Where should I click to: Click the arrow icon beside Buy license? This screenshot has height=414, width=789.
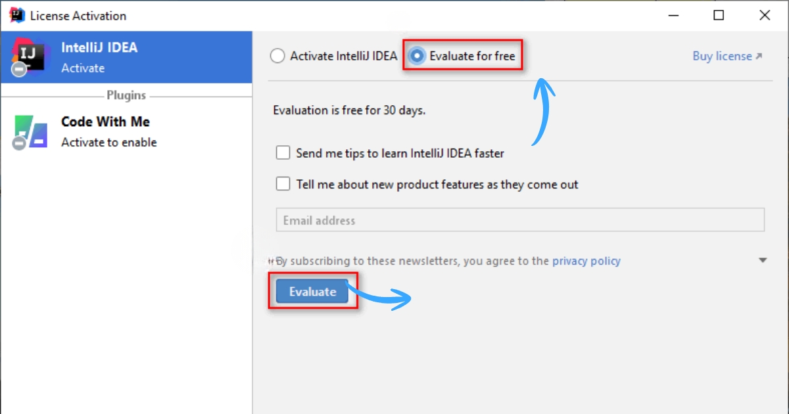click(x=759, y=57)
